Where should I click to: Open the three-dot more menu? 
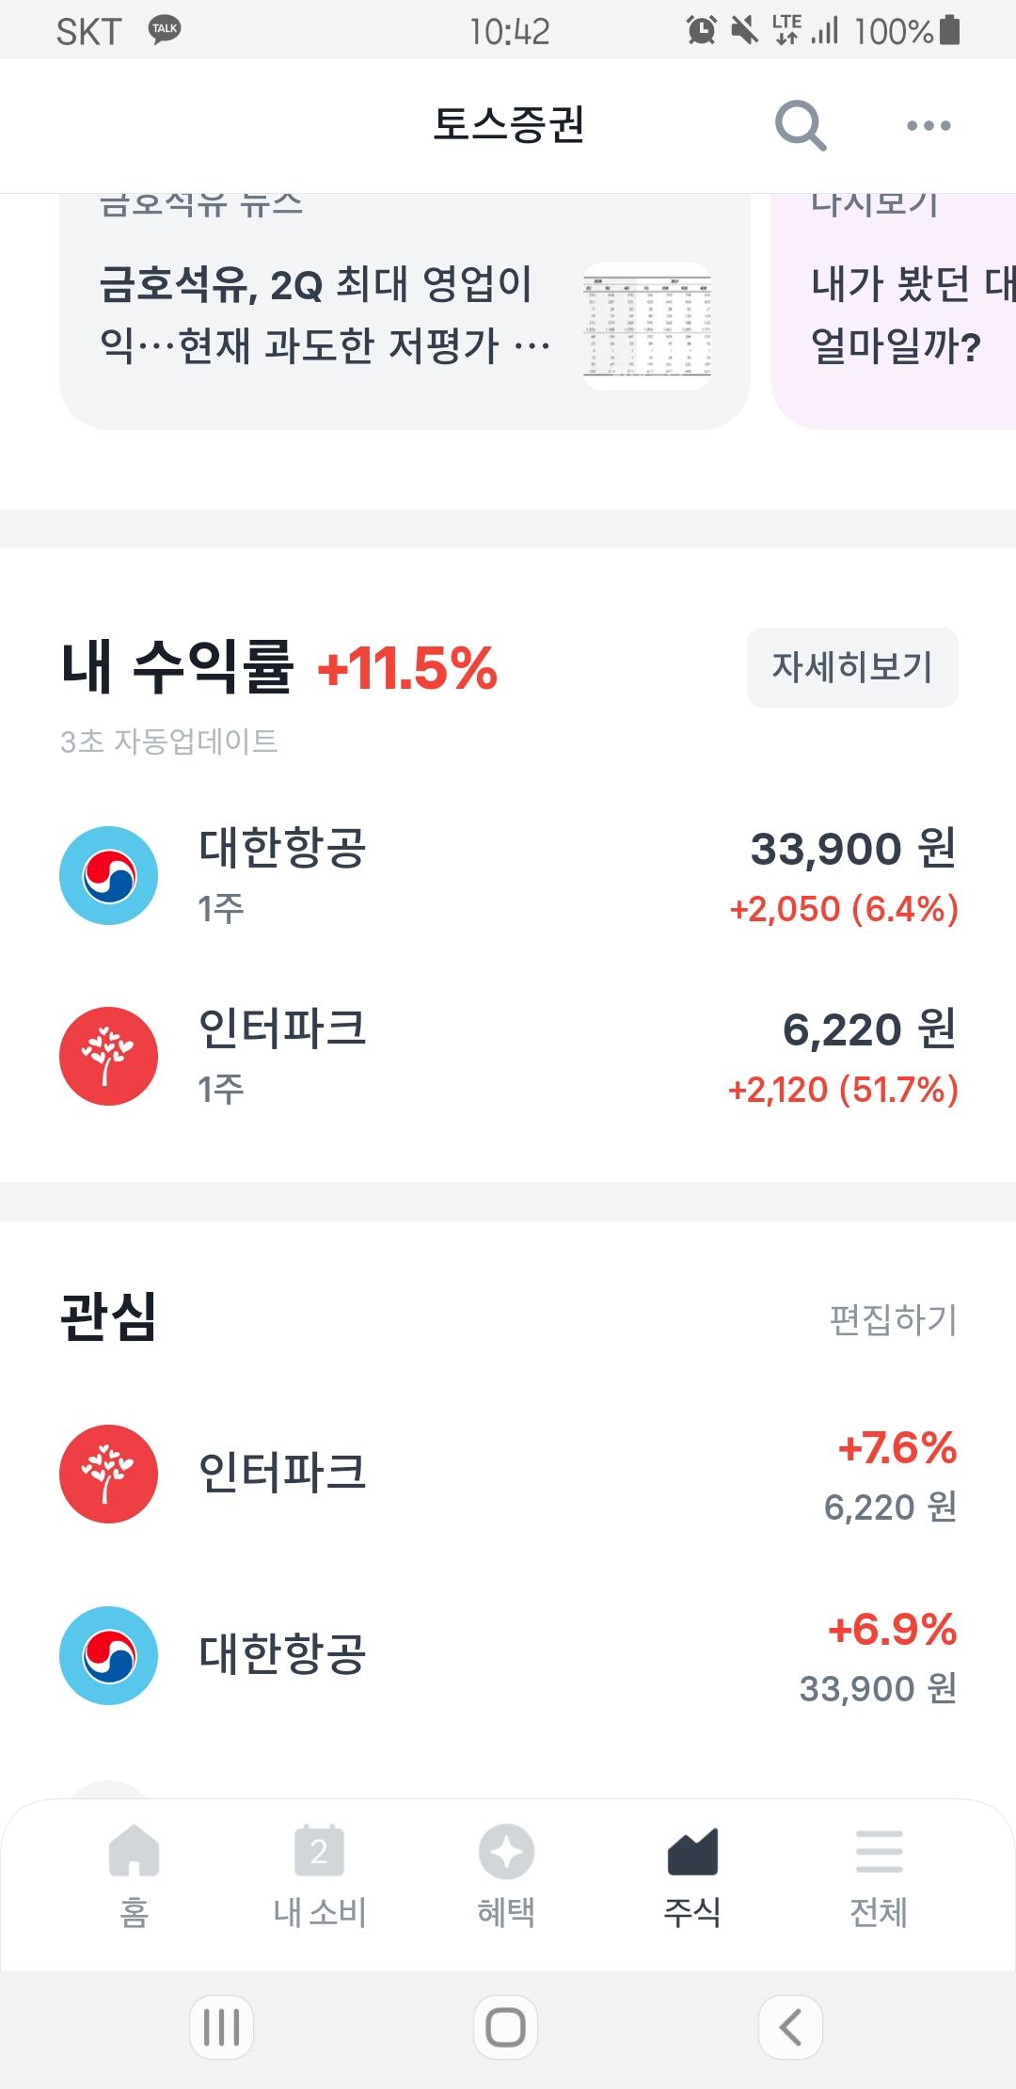pyautogui.click(x=929, y=125)
